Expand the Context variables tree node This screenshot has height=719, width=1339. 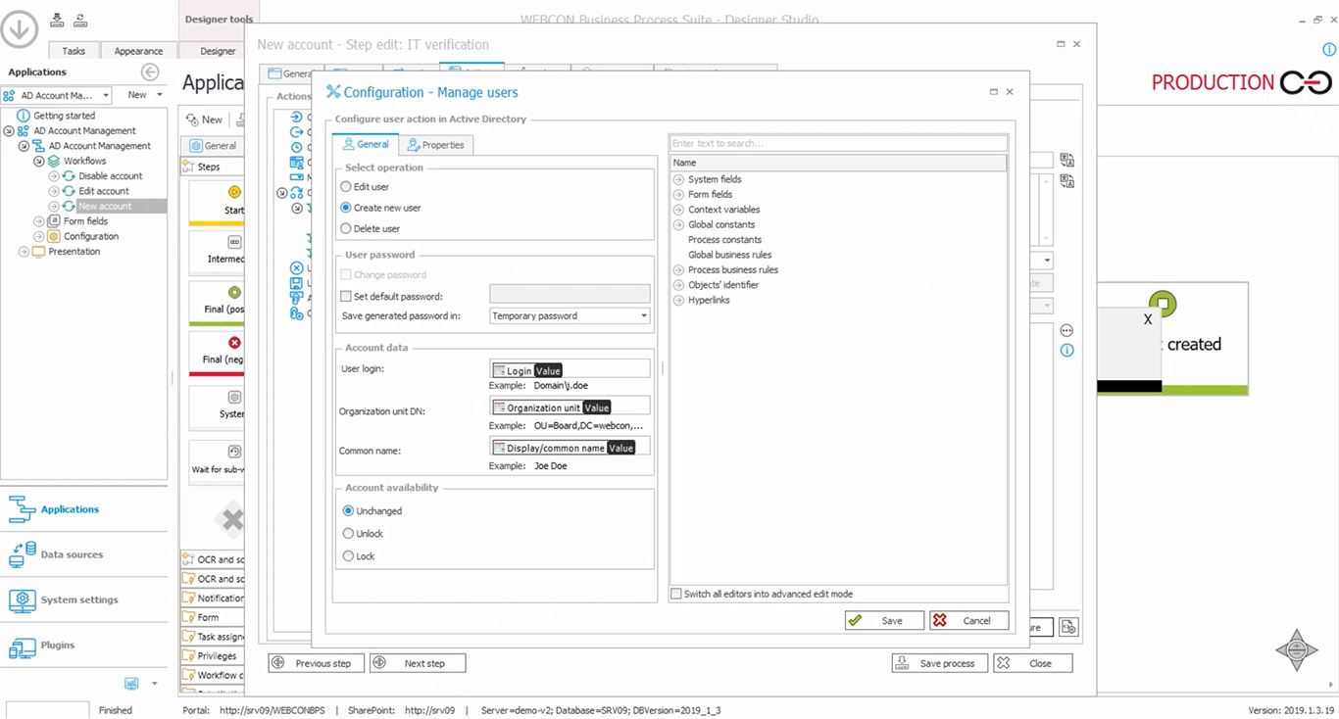[x=678, y=210]
